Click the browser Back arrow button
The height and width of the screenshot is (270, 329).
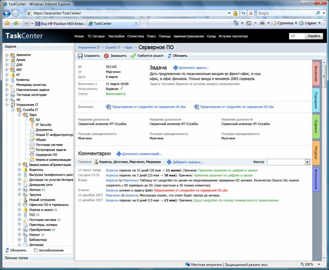click(x=7, y=13)
